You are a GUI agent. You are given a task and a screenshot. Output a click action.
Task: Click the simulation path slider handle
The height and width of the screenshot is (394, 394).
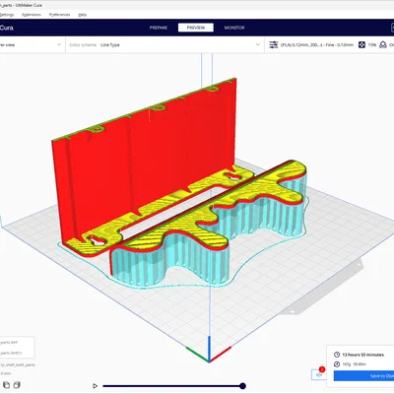pos(242,386)
